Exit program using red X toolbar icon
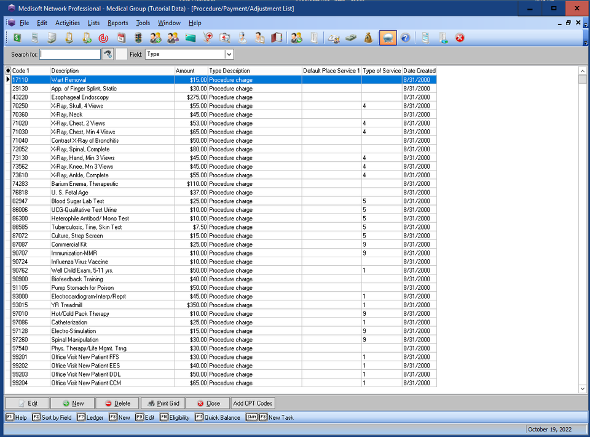The image size is (590, 437). tap(459, 38)
